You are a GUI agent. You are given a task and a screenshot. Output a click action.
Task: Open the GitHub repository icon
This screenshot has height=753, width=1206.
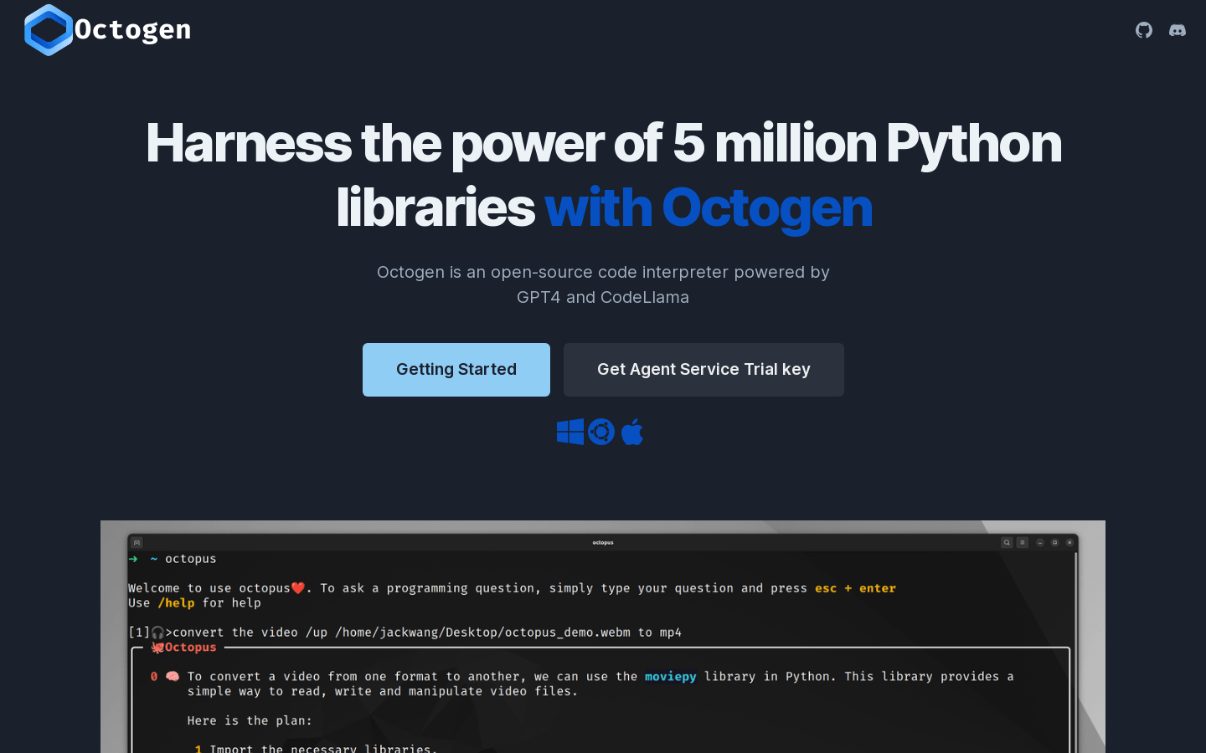coord(1144,30)
